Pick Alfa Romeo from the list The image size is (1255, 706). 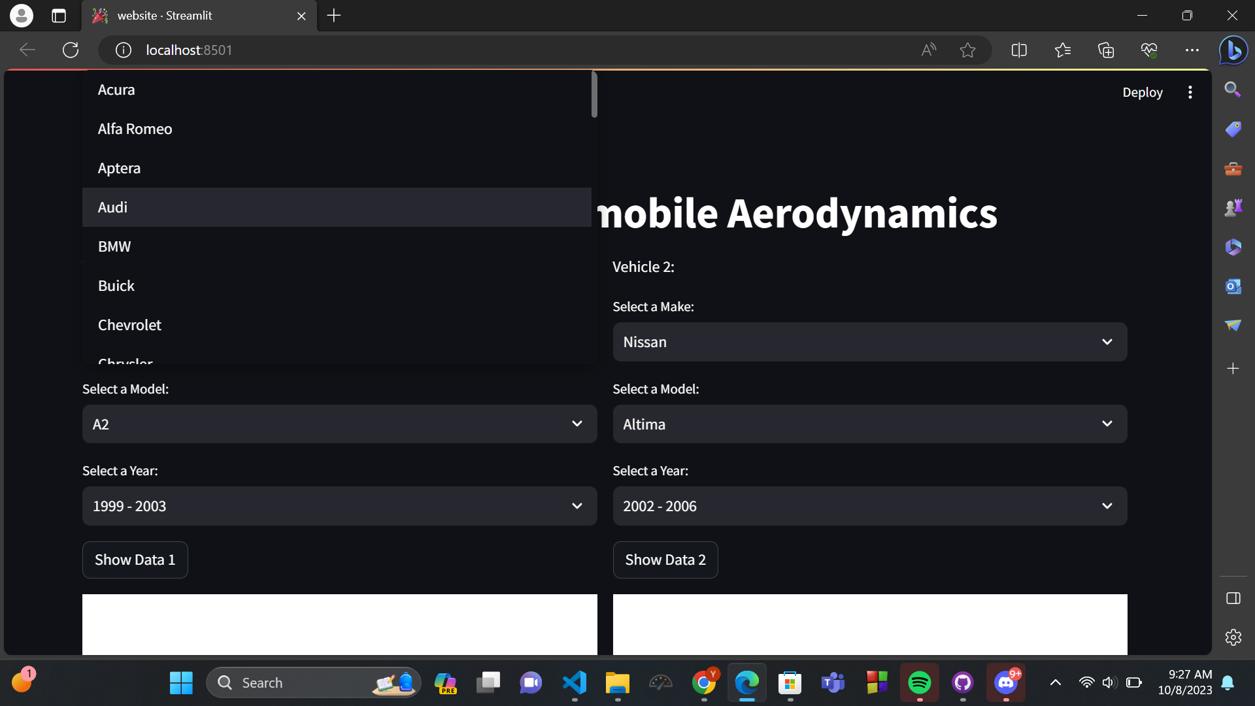(x=135, y=129)
